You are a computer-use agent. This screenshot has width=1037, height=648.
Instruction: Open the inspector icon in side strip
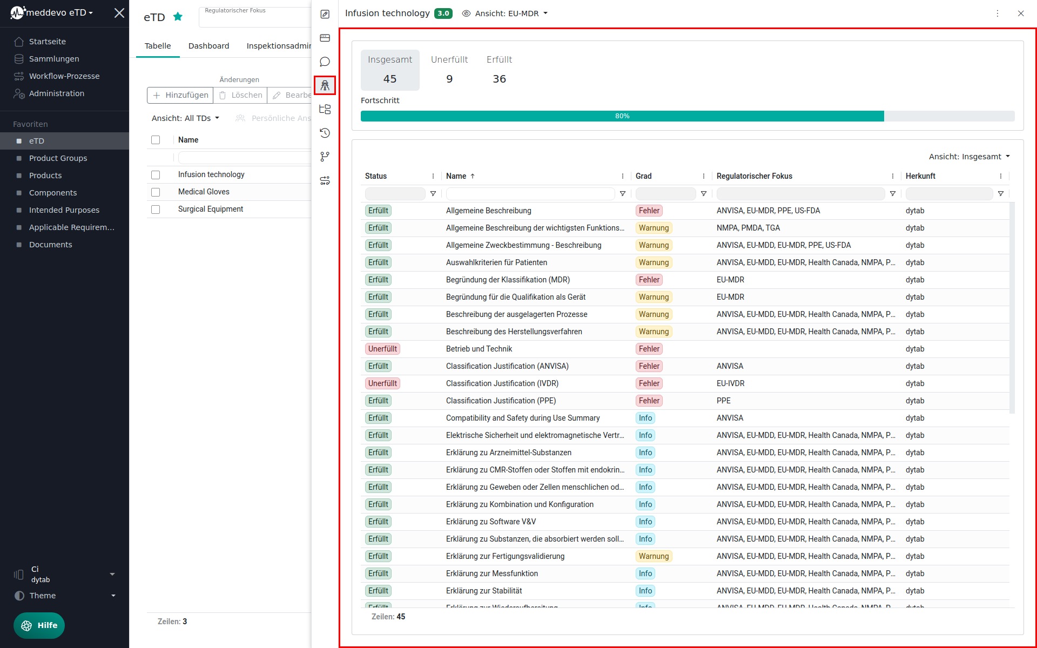click(x=325, y=85)
